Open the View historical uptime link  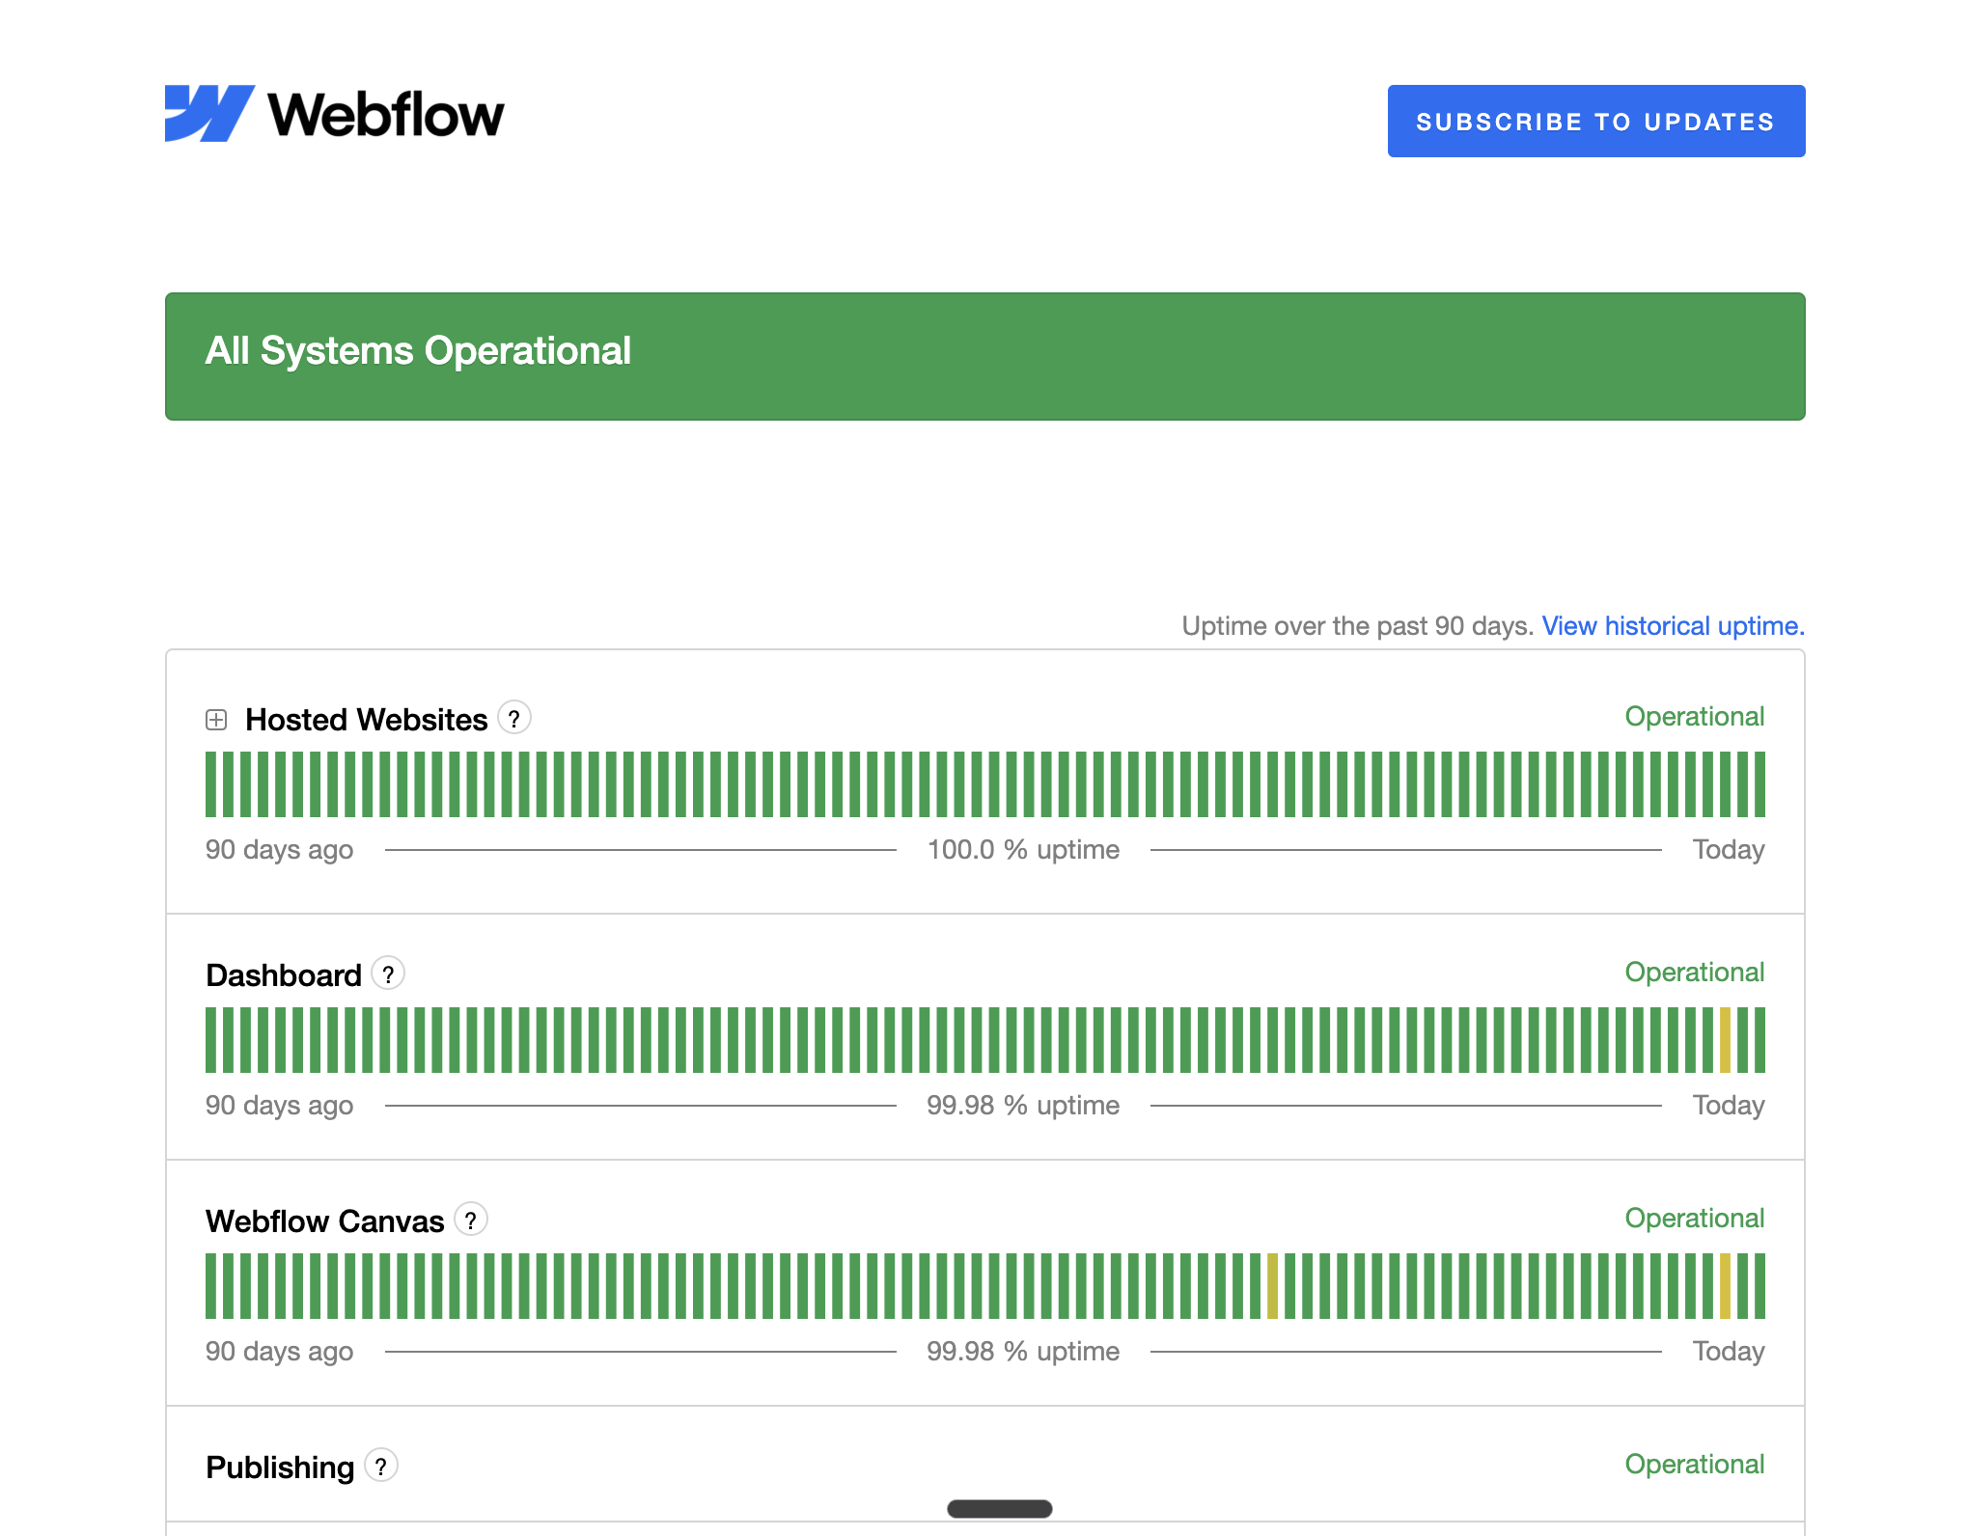coord(1673,626)
